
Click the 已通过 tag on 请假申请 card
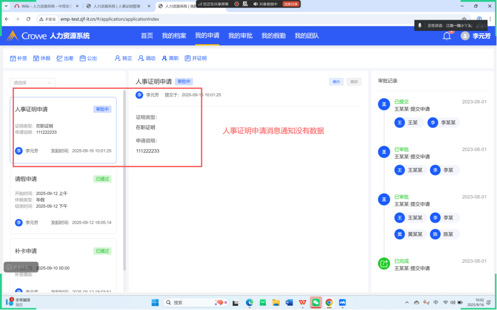click(x=102, y=179)
